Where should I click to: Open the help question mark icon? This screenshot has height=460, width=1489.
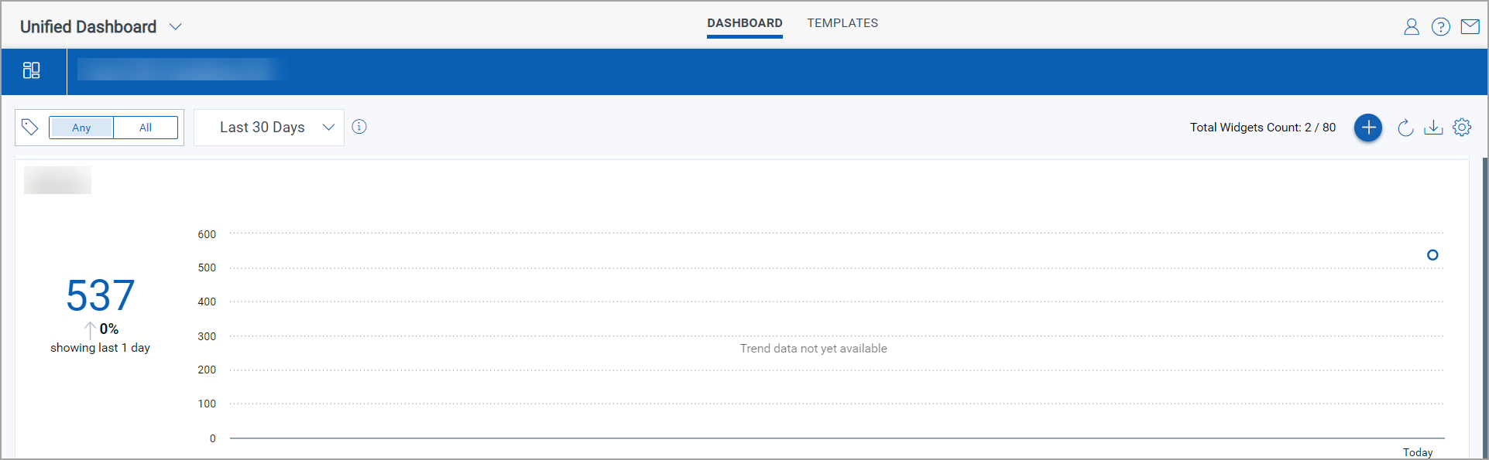tap(1441, 27)
